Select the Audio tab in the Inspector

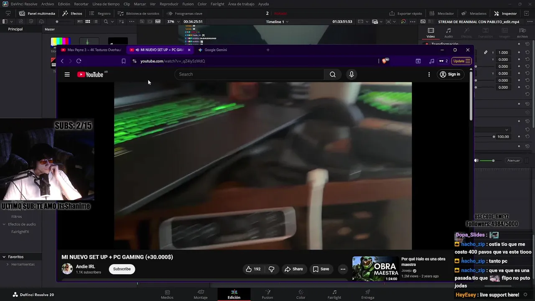448,33
